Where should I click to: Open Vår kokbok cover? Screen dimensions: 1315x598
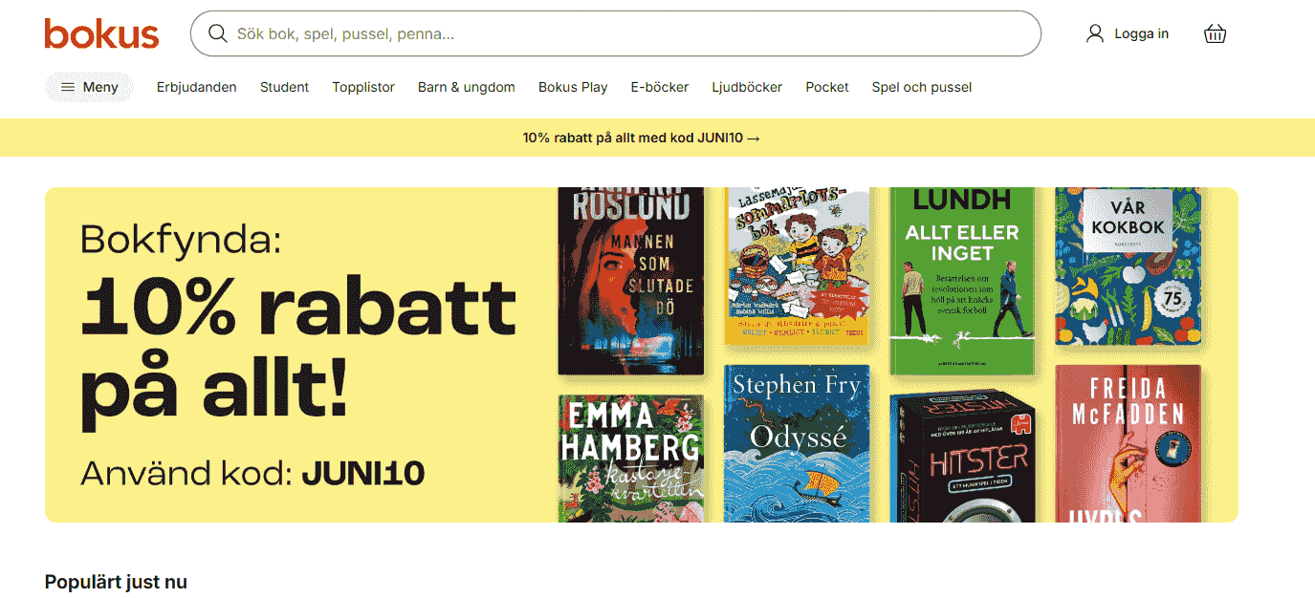click(x=1128, y=266)
